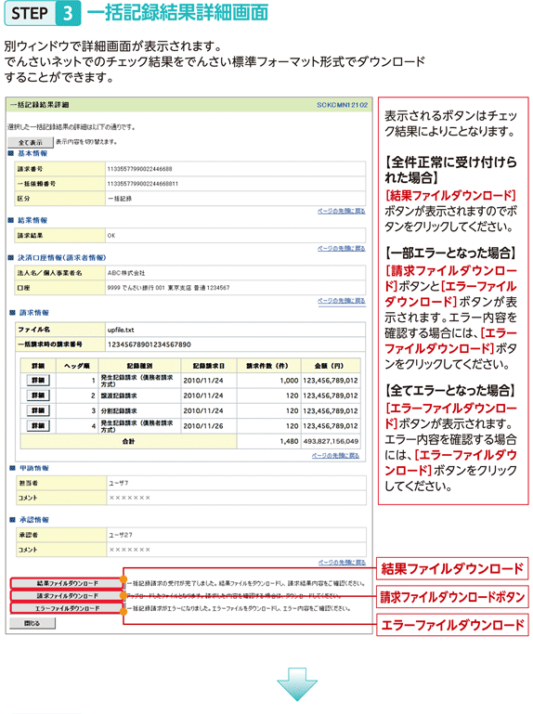Click the 請求情報 section heading
The width and height of the screenshot is (533, 714).
tap(33, 313)
